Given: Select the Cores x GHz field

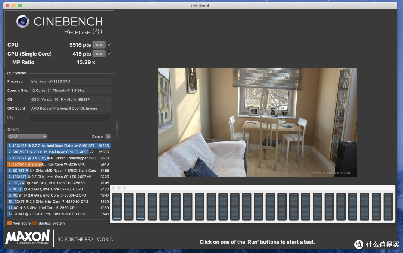Looking at the screenshot, I should pyautogui.click(x=70, y=90).
